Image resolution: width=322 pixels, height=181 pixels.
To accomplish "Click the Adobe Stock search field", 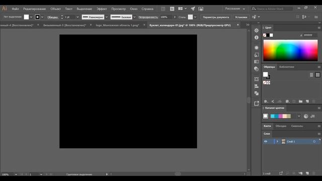I will 272,9.
